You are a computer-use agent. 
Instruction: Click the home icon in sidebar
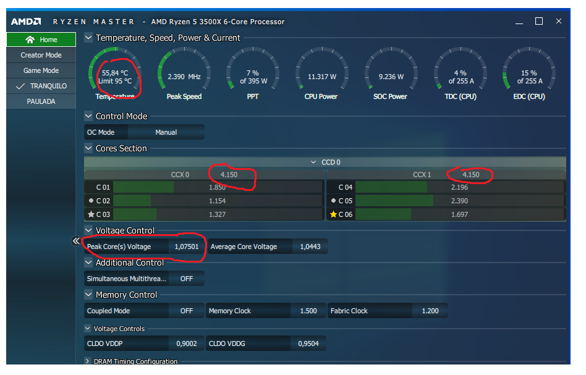(x=30, y=40)
